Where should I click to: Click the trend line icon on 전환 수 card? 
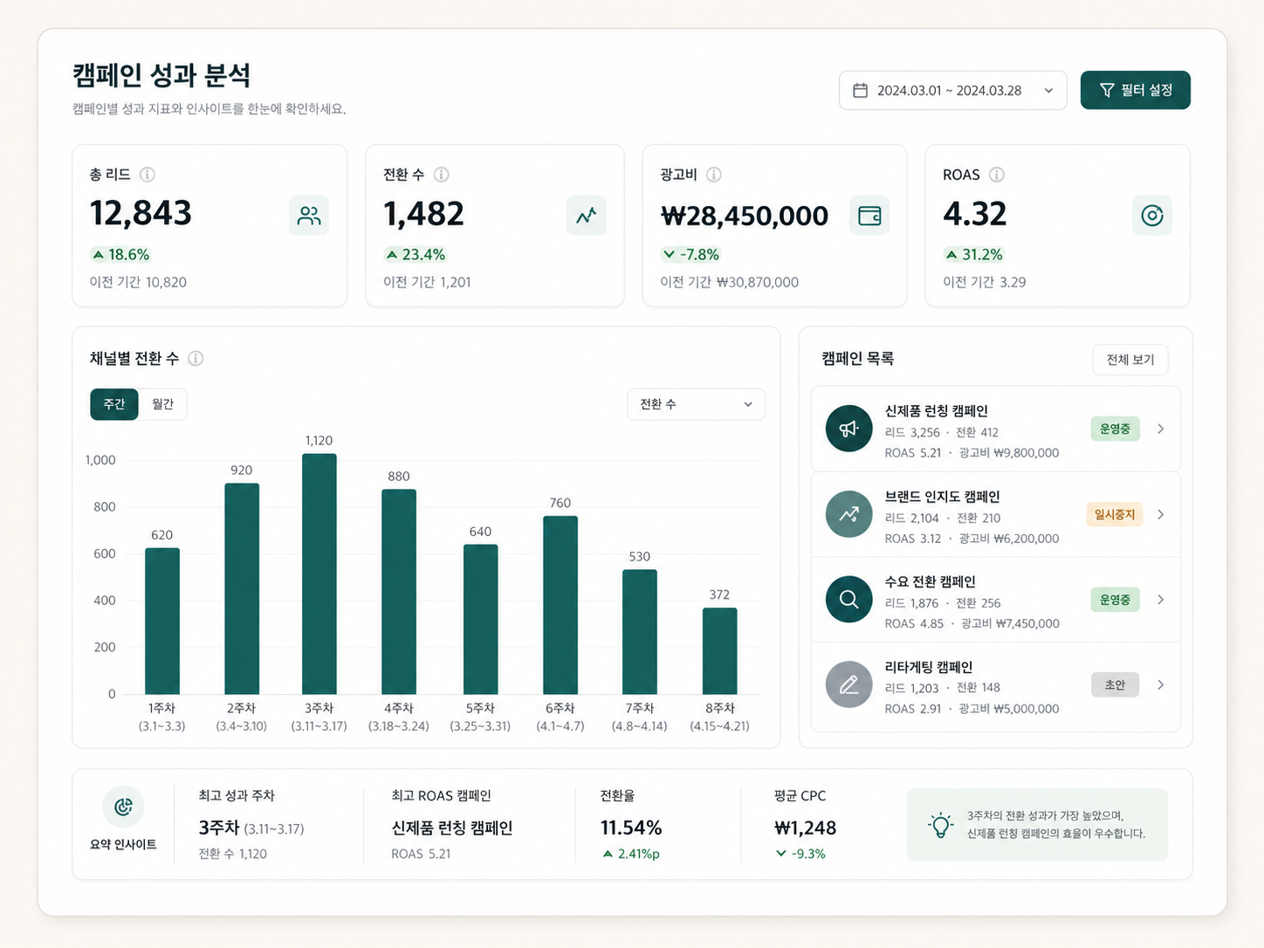coord(587,215)
